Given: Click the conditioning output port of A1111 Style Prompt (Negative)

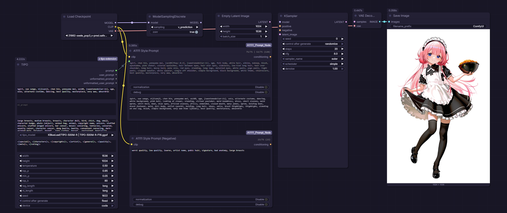Looking at the screenshot, I should pyautogui.click(x=271, y=145).
